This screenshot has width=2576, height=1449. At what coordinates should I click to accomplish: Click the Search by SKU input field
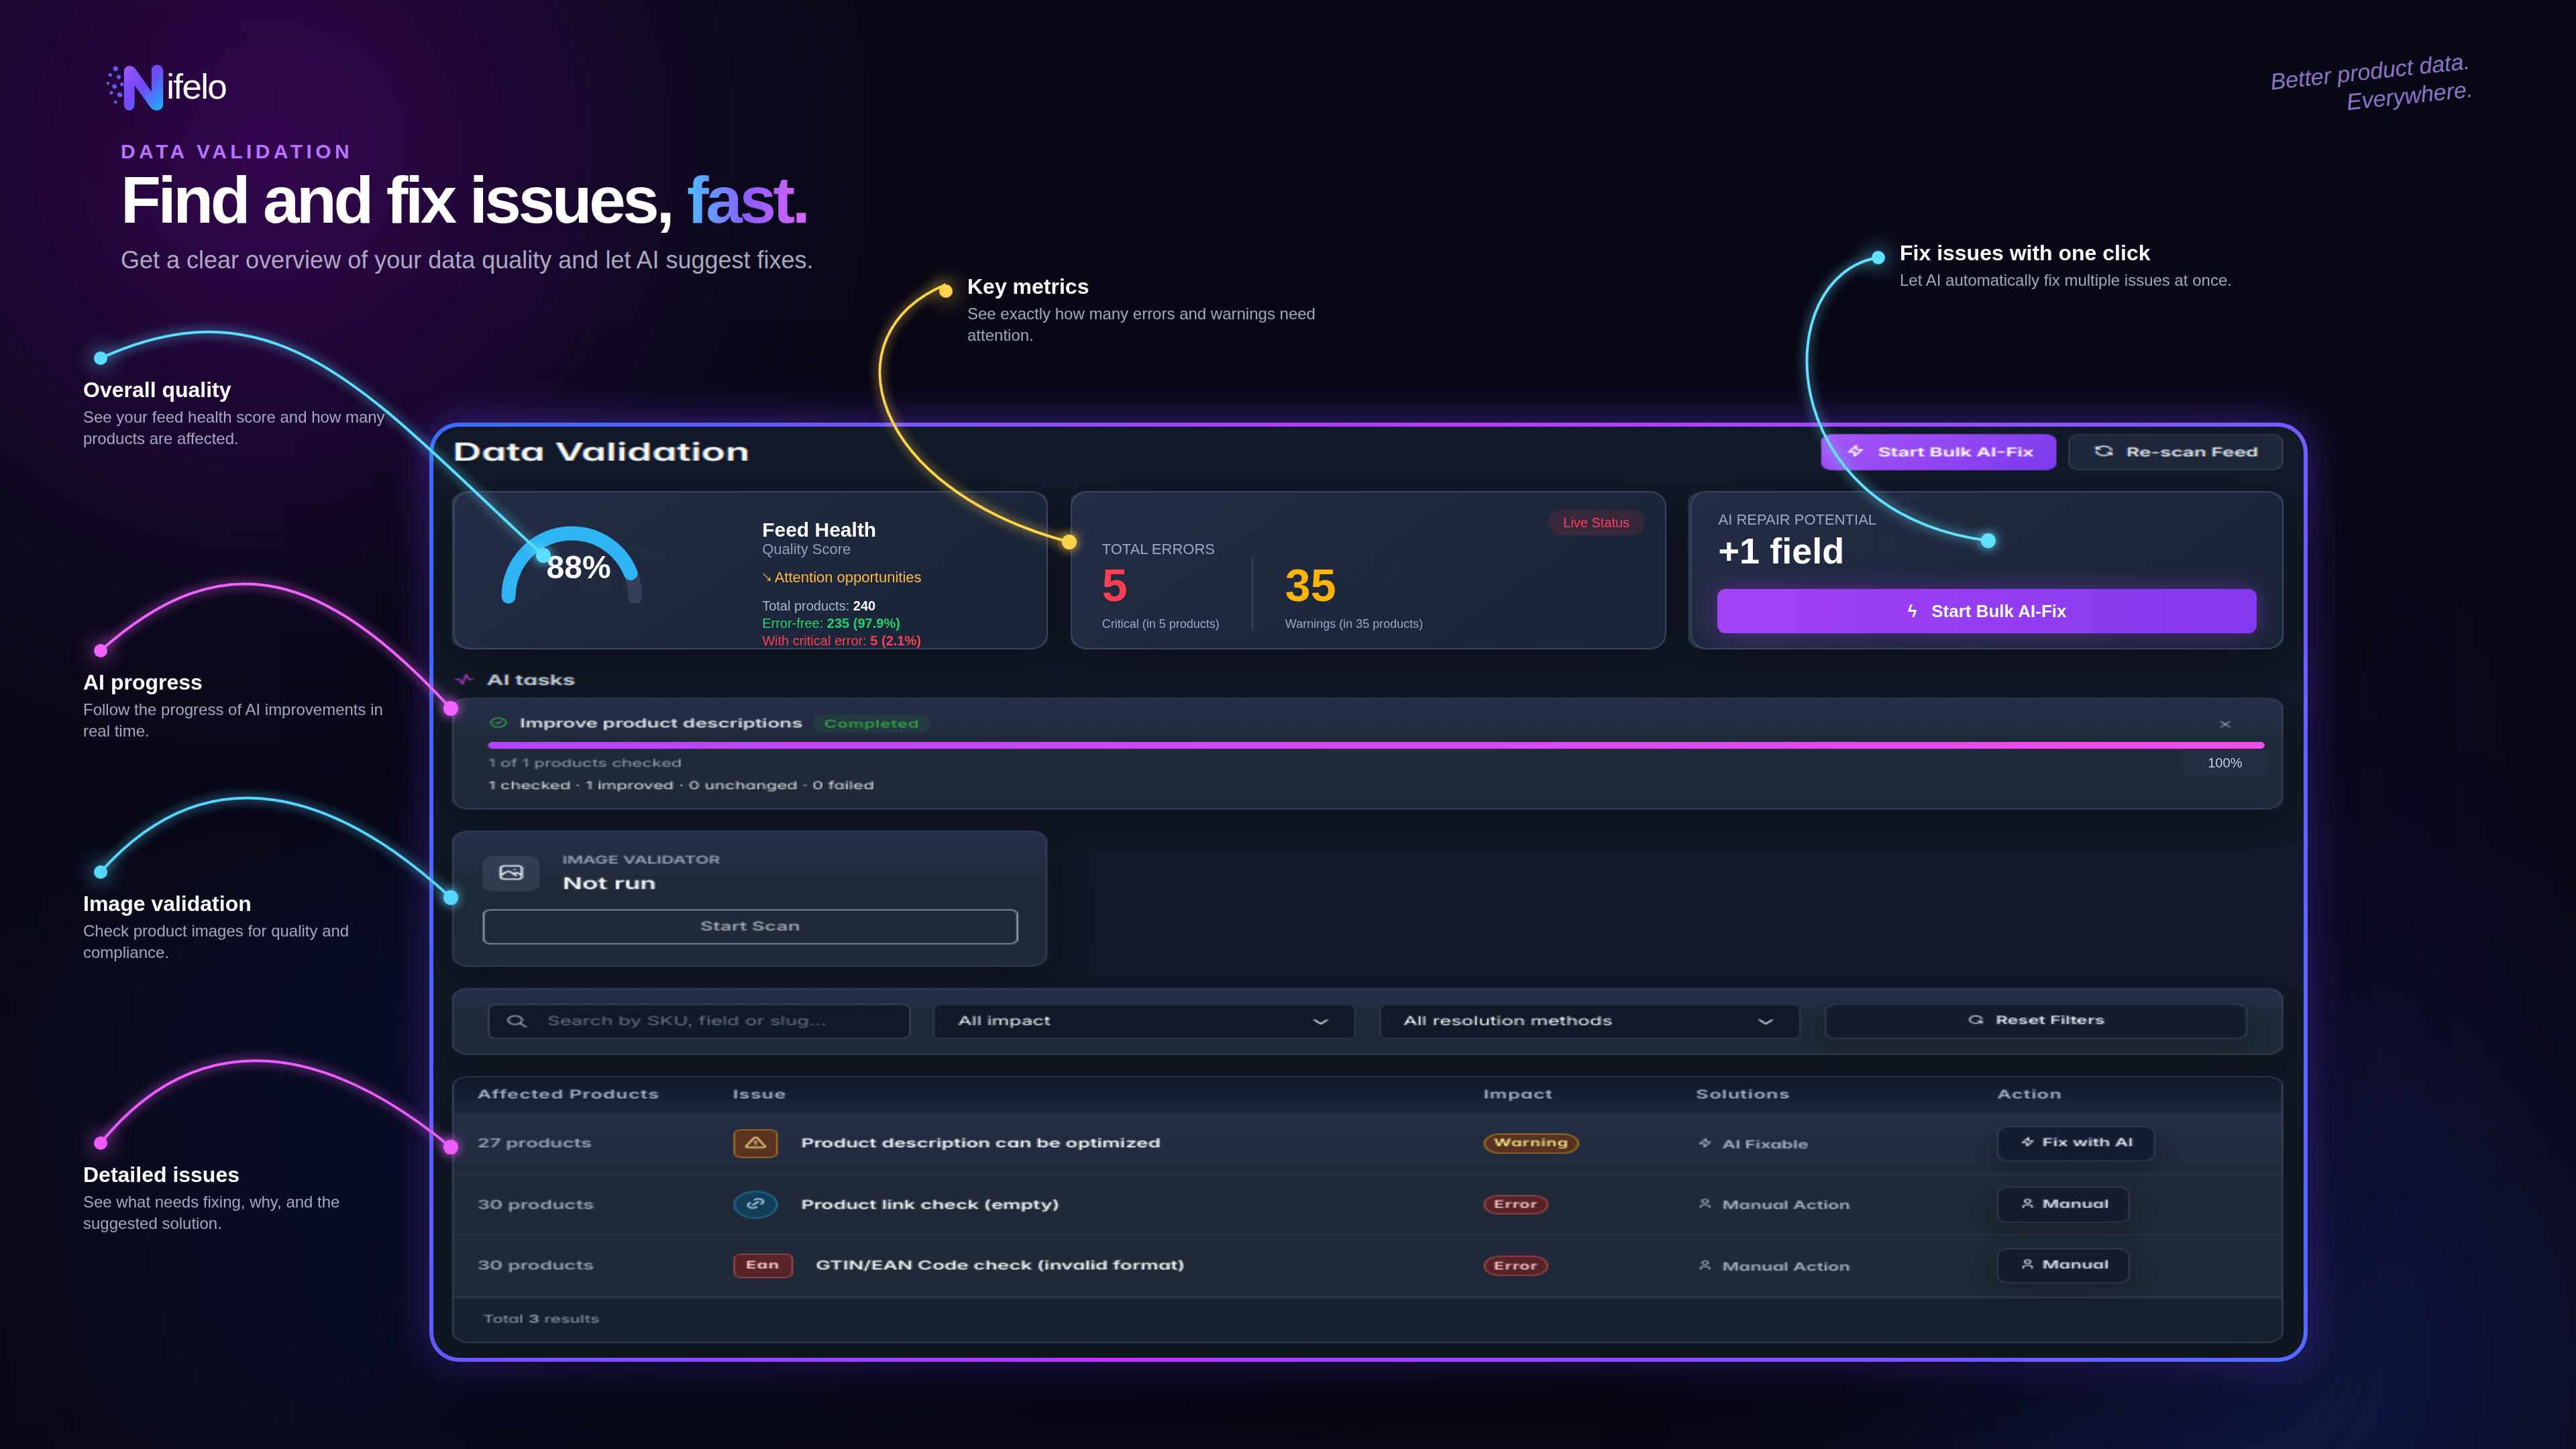pos(698,1021)
